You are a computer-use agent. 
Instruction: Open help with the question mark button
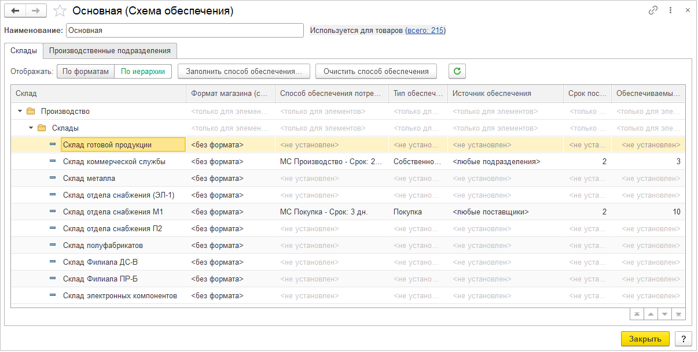[683, 339]
